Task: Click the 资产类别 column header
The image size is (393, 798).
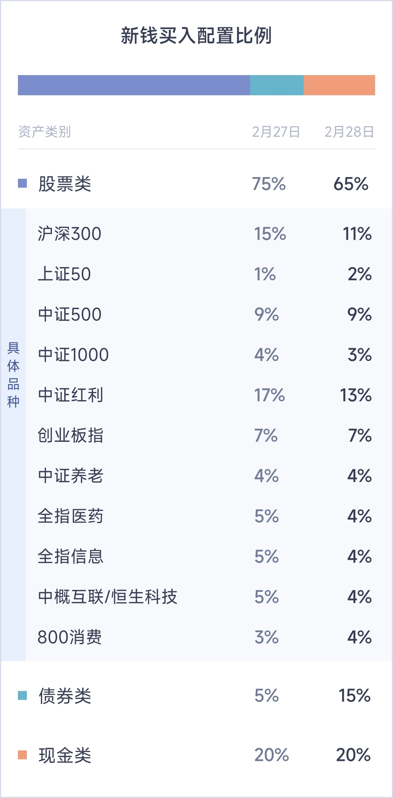Action: 44,132
